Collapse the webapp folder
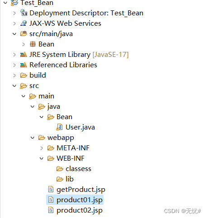This screenshot has width=208, height=218. 33,138
